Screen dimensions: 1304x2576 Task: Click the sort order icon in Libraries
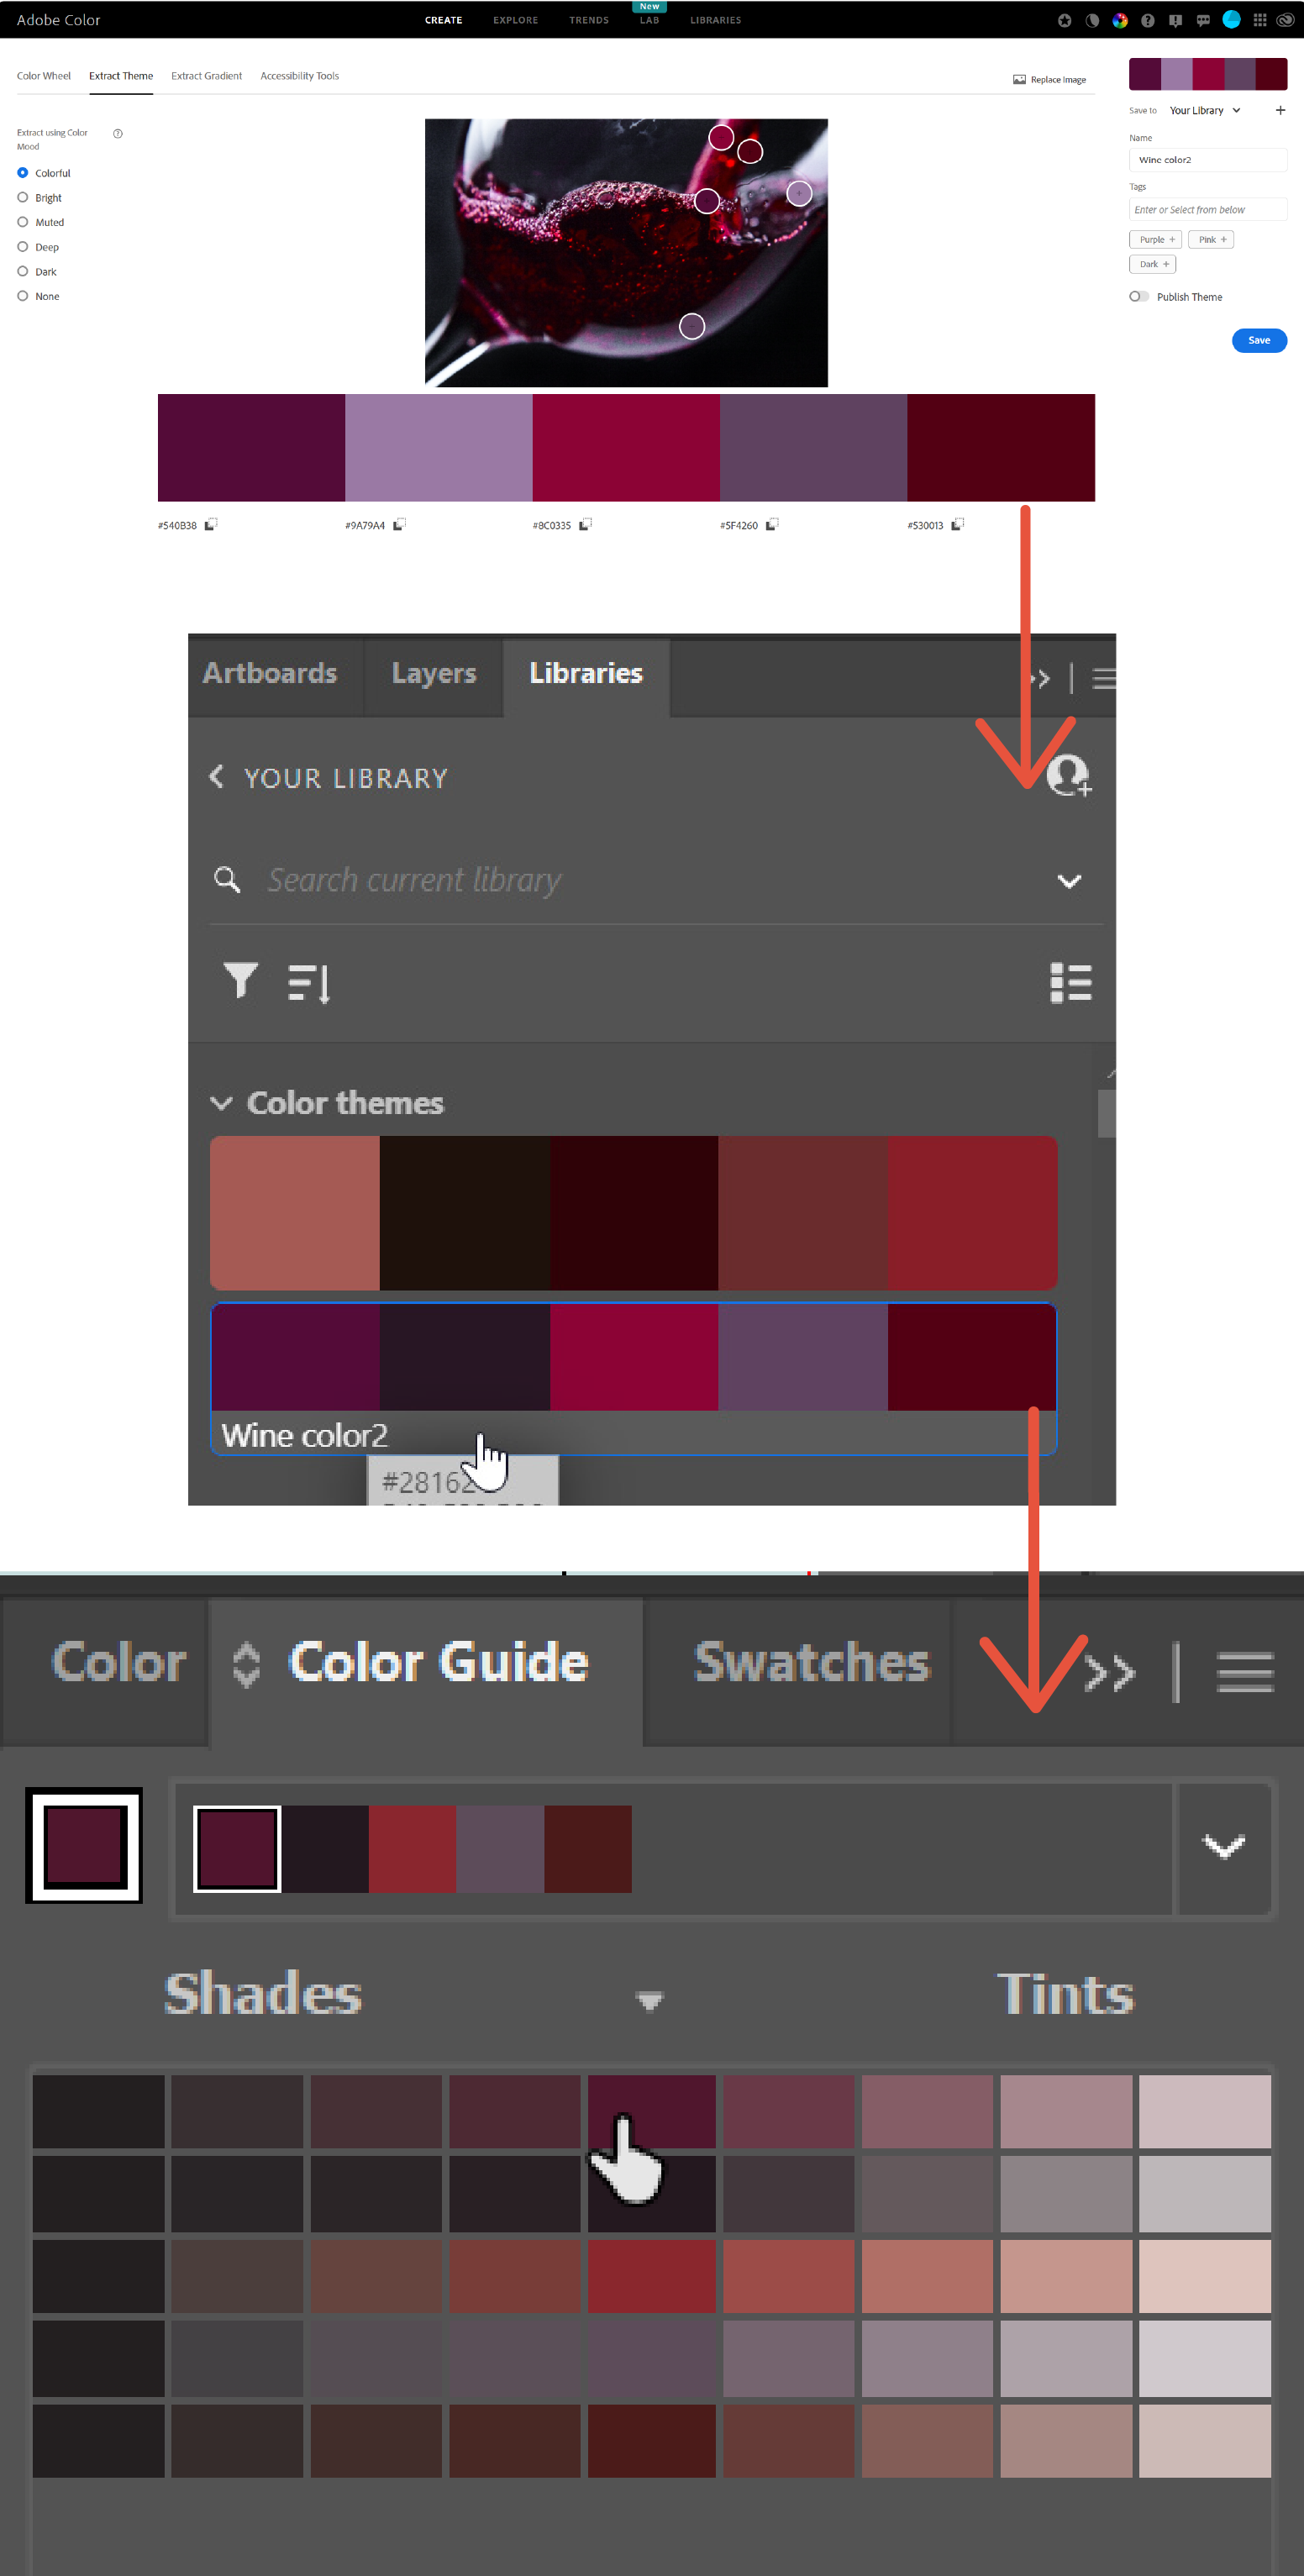click(308, 983)
